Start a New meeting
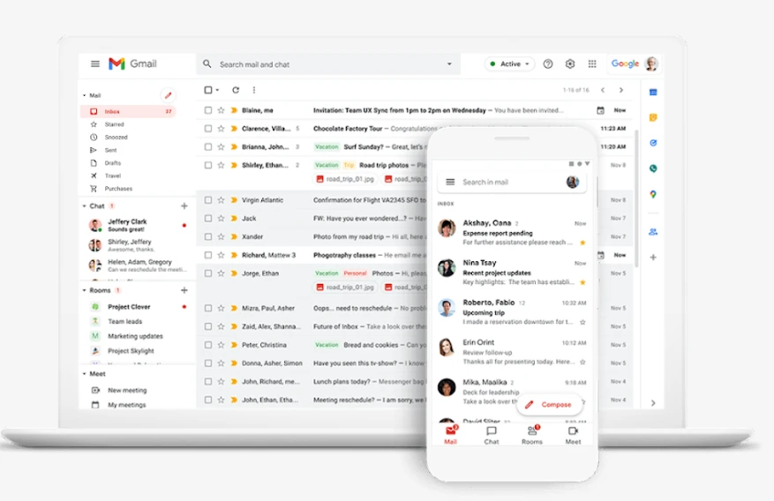The image size is (774, 501). coord(127,390)
